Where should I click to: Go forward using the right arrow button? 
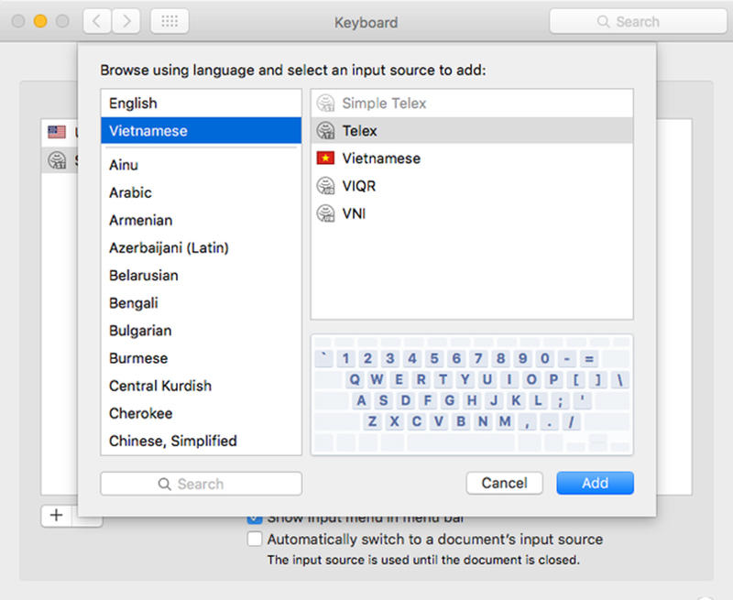coord(126,21)
